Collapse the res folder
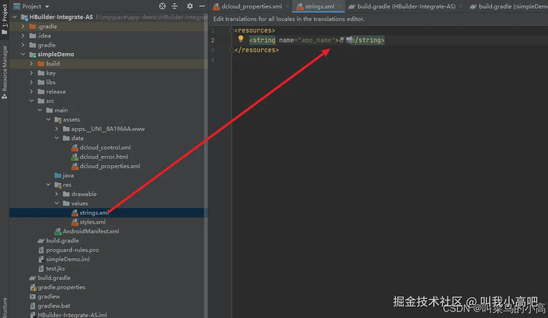The width and height of the screenshot is (548, 318). point(48,185)
